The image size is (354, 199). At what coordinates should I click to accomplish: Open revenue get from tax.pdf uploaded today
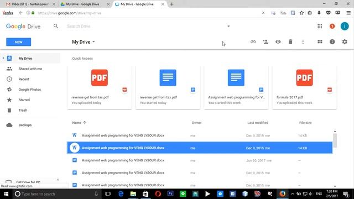100,87
